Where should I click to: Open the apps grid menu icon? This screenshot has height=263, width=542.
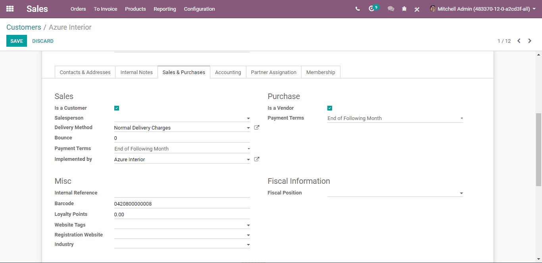click(x=10, y=9)
